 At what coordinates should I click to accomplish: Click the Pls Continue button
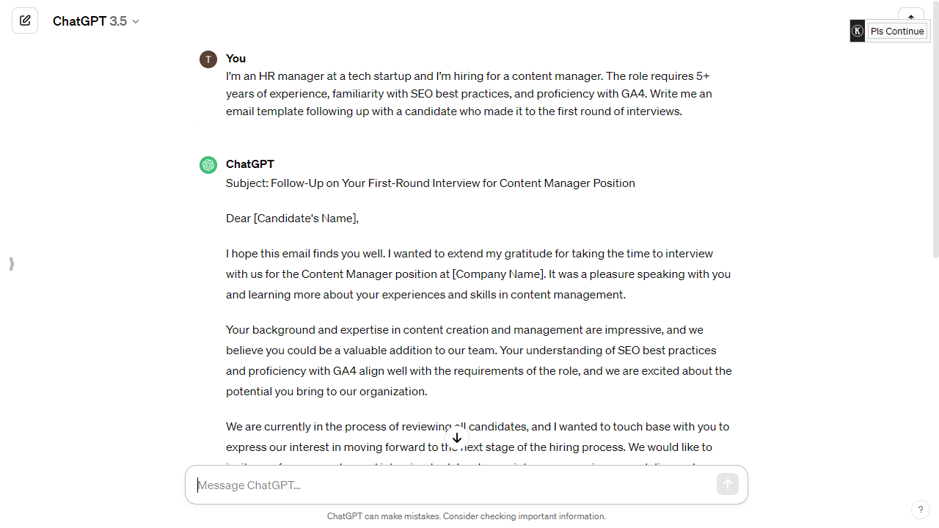tap(896, 31)
